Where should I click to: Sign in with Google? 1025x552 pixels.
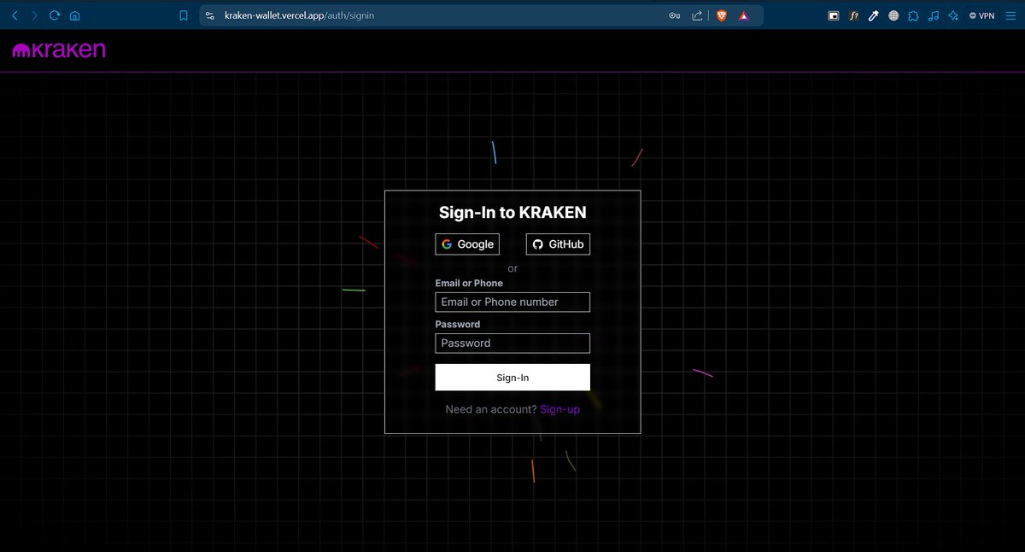(467, 244)
